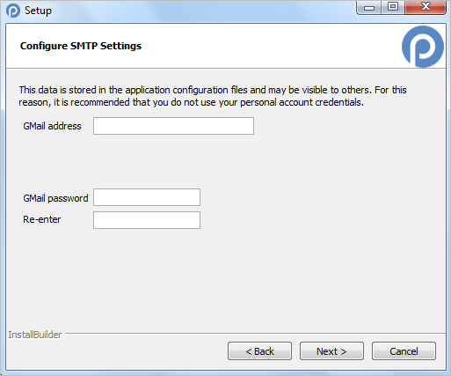This screenshot has width=451, height=376.
Task: Click the InstallBuilder text at bottom left
Action: coord(35,335)
